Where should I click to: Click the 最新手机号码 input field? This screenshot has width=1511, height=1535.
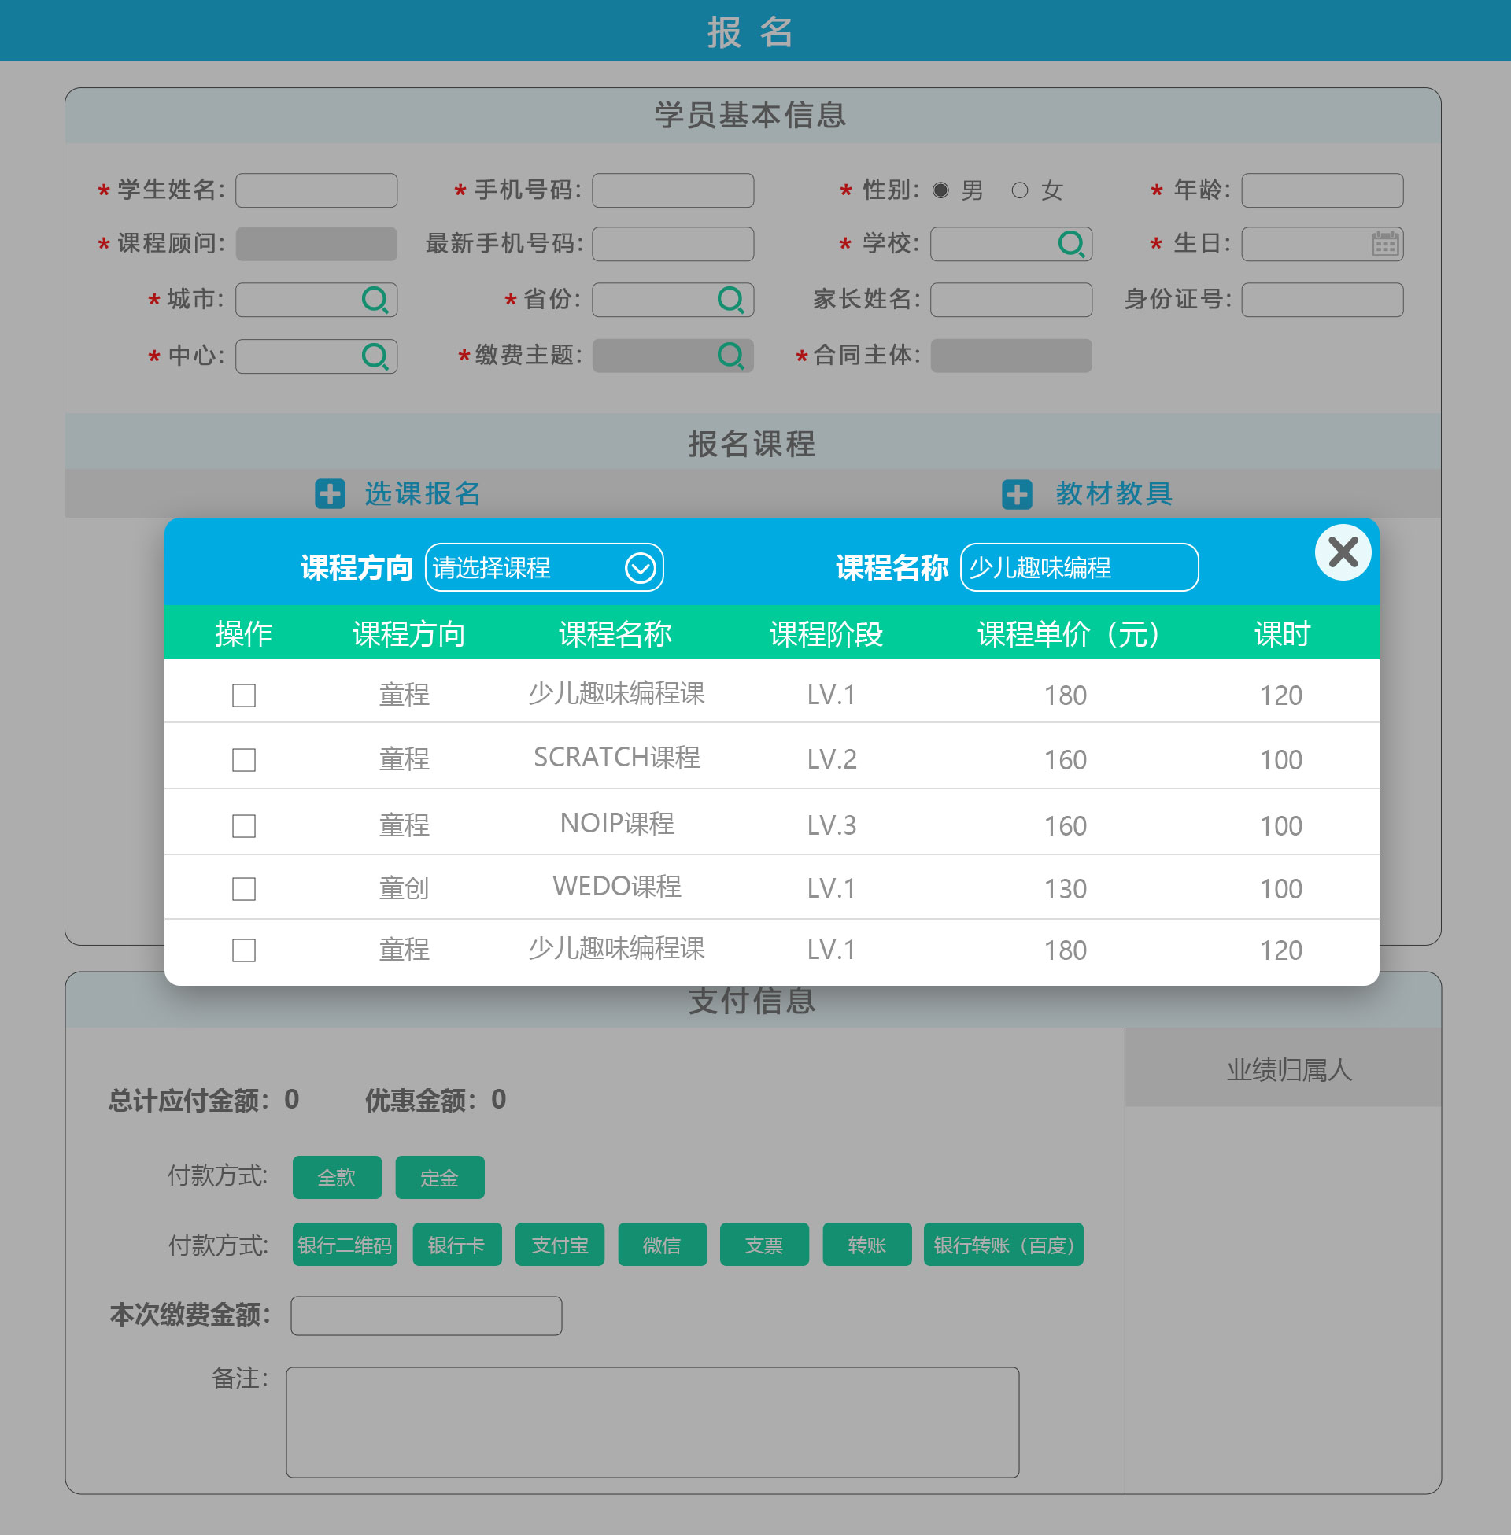click(x=672, y=244)
